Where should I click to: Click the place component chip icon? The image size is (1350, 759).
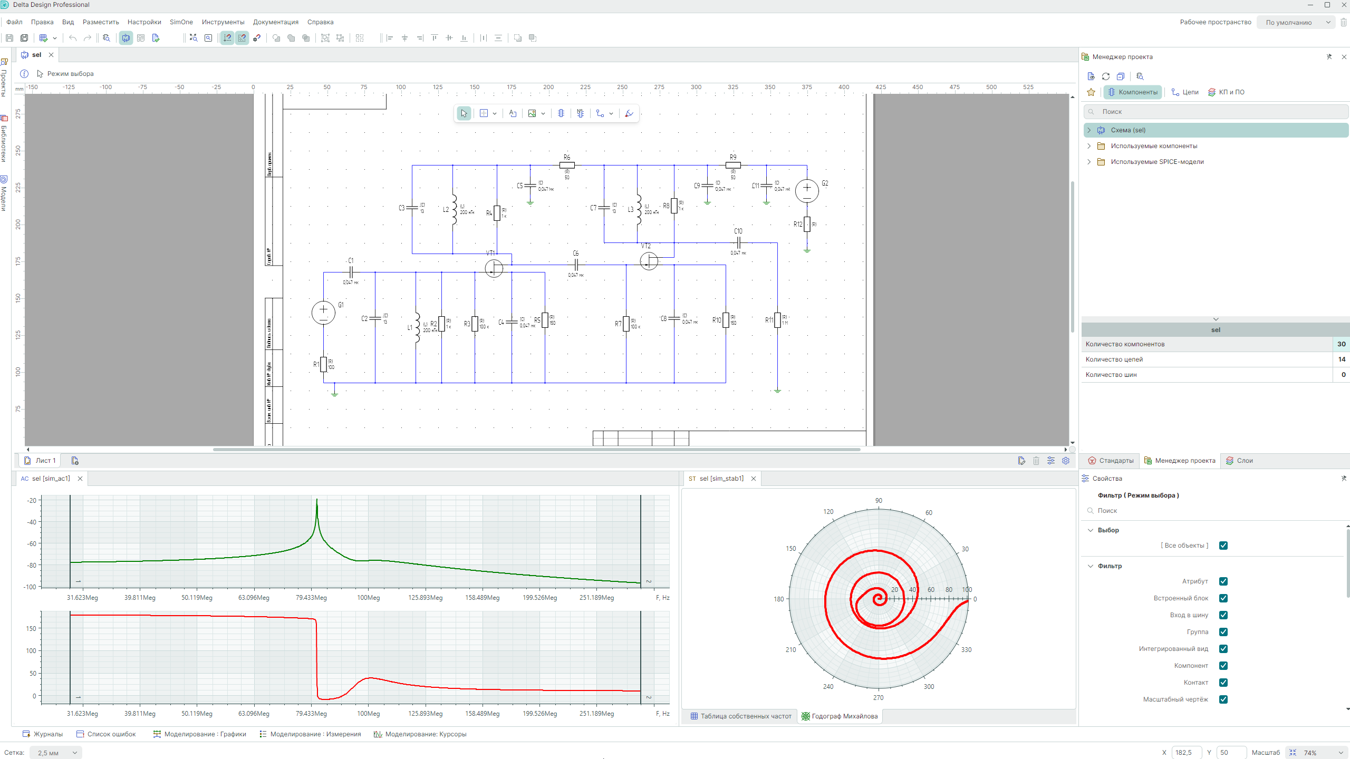(x=561, y=113)
